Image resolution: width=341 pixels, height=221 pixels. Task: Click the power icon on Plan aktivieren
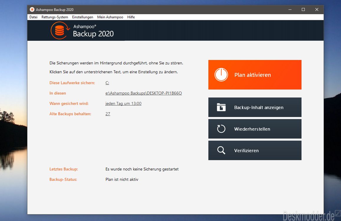click(221, 75)
